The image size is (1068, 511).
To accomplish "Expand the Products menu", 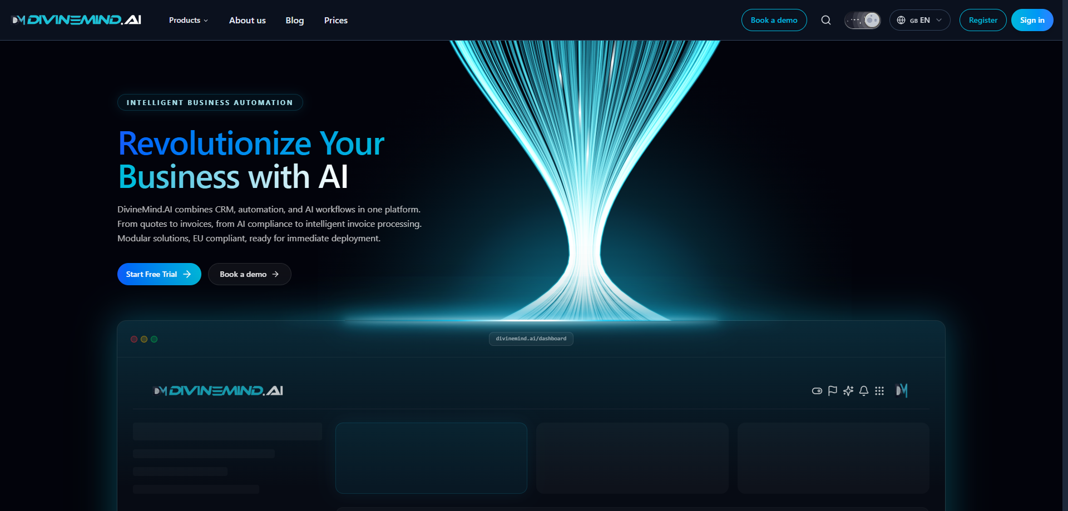I will click(189, 20).
